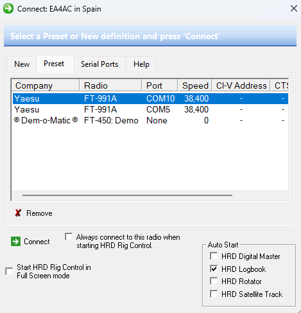Select the Preset tab
This screenshot has width=301, height=313.
click(54, 64)
